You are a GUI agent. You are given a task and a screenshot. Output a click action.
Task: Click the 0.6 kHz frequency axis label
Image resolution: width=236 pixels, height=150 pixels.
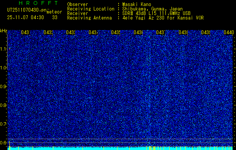point(3,142)
